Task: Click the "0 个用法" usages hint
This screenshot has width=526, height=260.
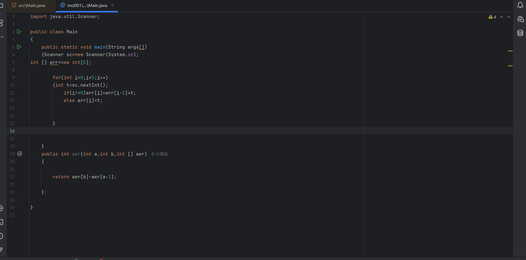Action: point(160,154)
